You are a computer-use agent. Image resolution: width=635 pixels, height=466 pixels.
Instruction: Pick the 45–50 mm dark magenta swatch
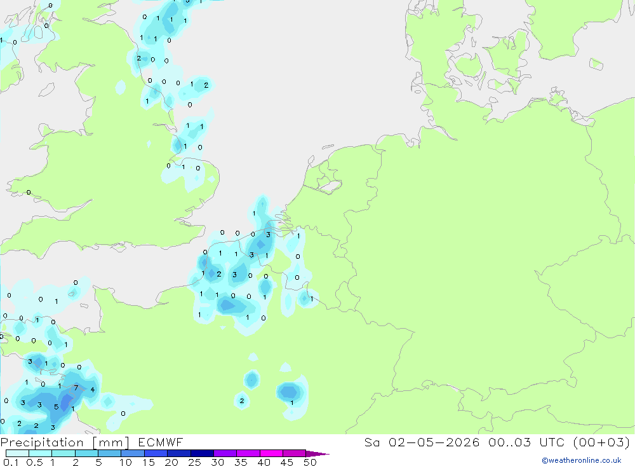[x=294, y=453]
